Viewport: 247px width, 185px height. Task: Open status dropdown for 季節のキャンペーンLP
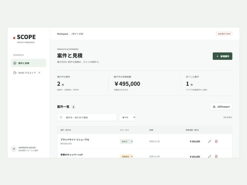pos(126,156)
